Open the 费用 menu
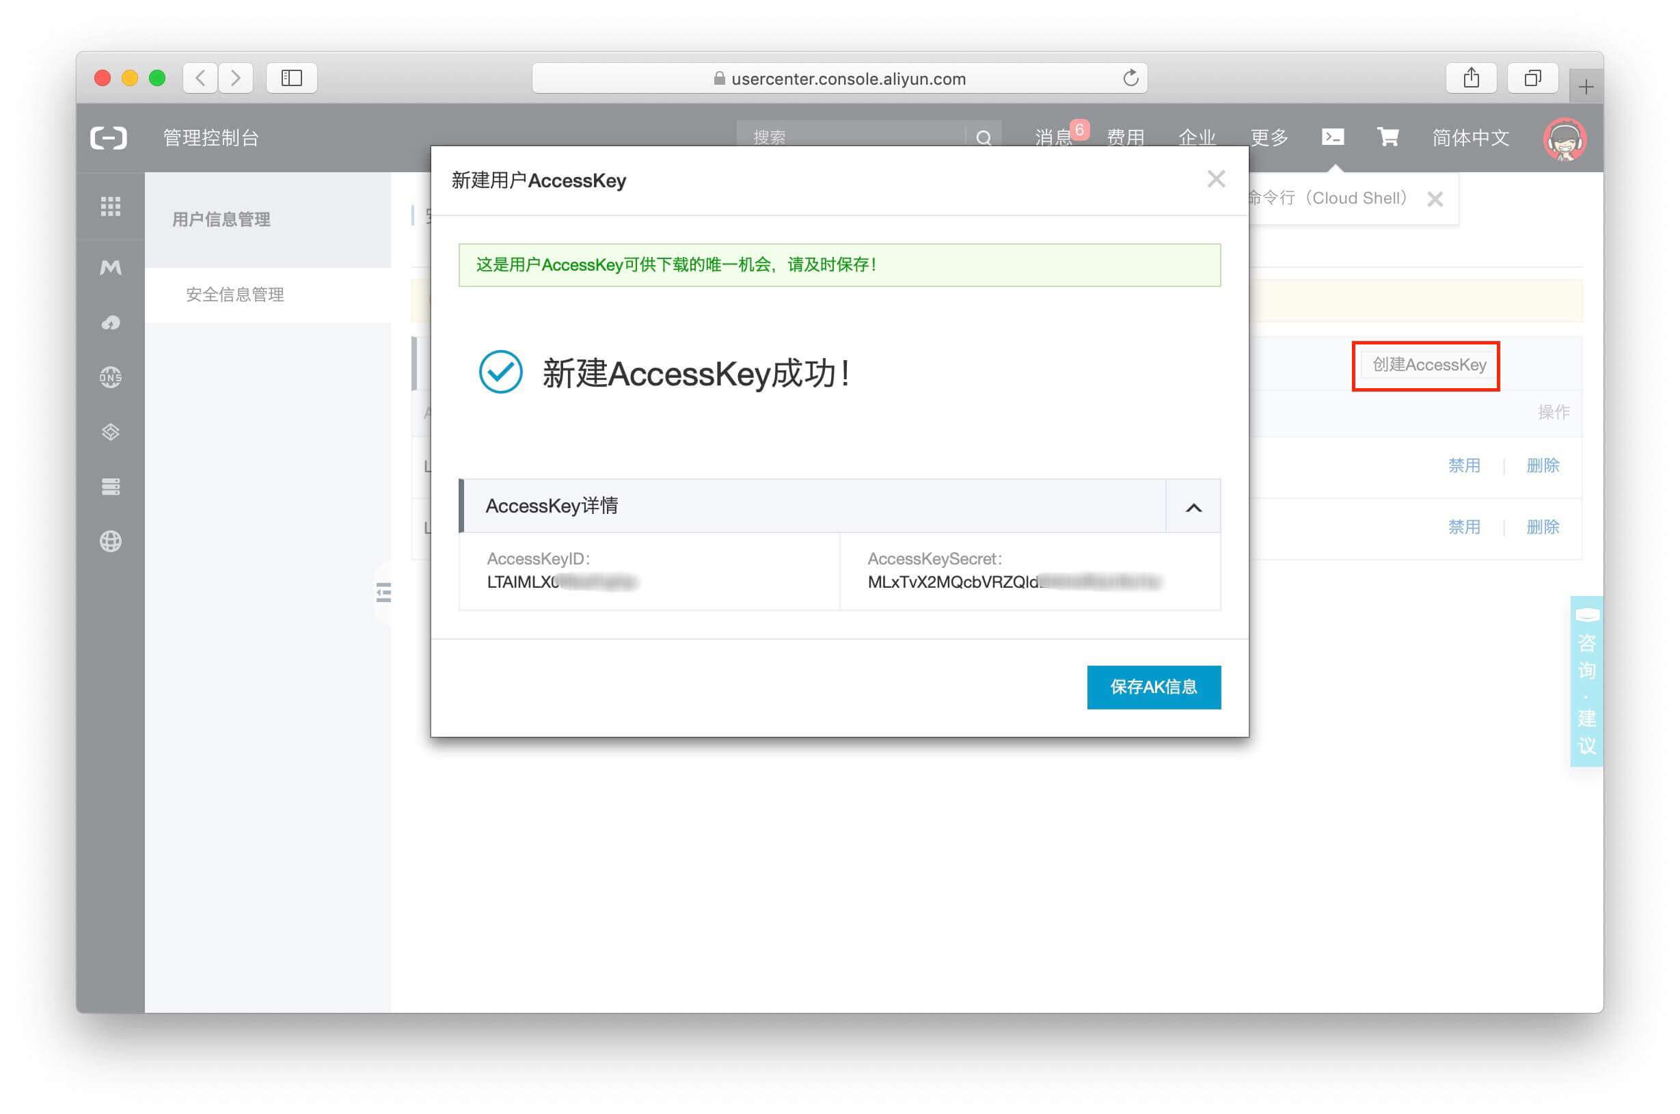 (x=1125, y=137)
